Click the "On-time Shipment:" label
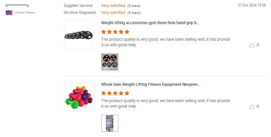 click(80, 13)
